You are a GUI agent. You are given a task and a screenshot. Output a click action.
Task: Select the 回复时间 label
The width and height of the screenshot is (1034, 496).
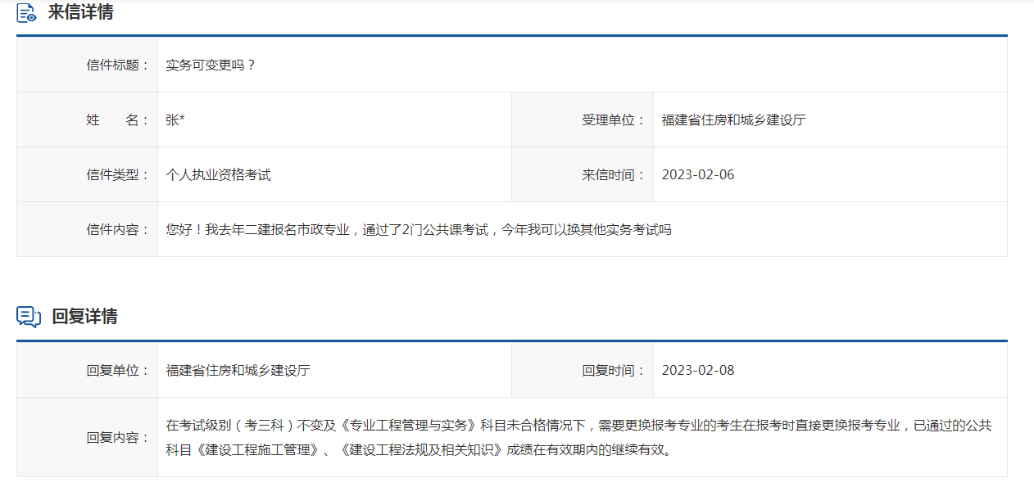pyautogui.click(x=614, y=371)
